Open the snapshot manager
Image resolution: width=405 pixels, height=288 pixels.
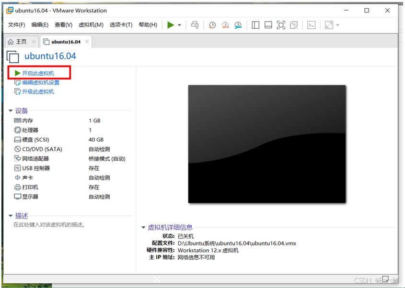tap(238, 25)
